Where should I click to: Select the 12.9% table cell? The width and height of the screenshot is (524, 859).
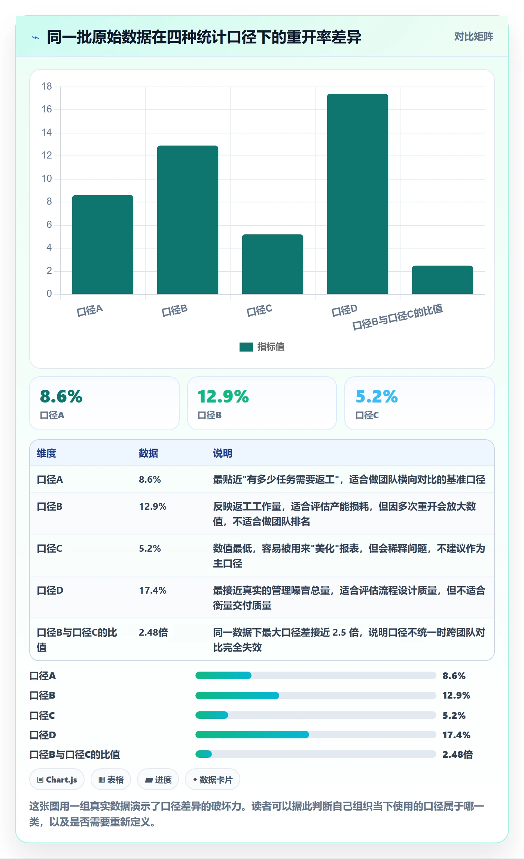point(153,506)
